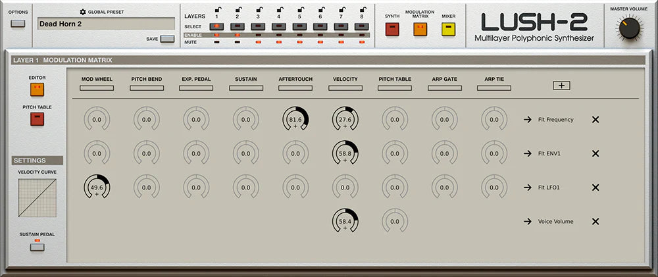The height and width of the screenshot is (277, 658).
Task: Open the global preset gear icon
Action: (x=83, y=12)
